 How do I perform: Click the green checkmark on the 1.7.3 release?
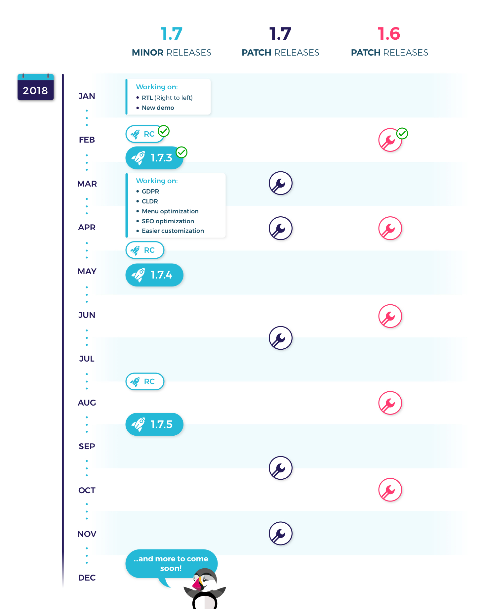click(181, 152)
